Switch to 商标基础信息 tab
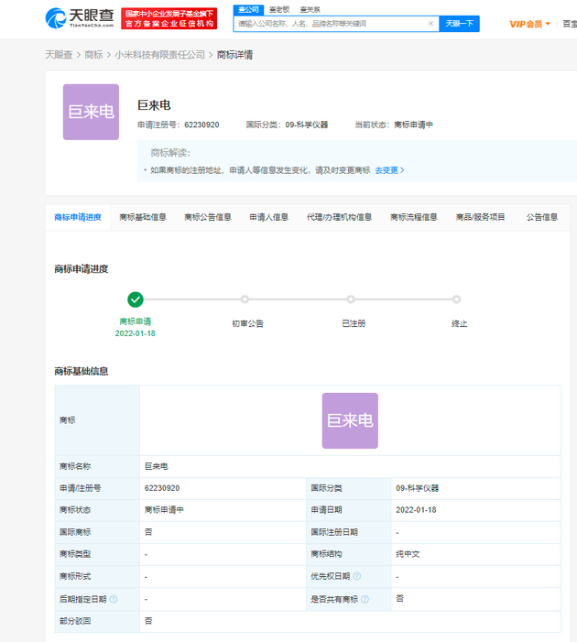 143,217
